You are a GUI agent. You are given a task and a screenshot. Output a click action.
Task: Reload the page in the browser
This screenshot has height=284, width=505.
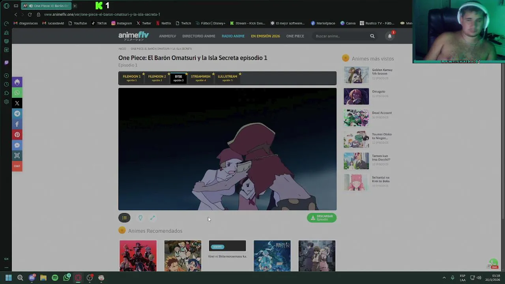tap(30, 15)
